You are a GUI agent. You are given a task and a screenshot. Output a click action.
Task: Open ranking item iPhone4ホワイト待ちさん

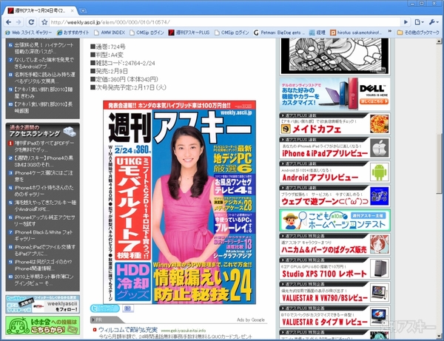pyautogui.click(x=44, y=191)
